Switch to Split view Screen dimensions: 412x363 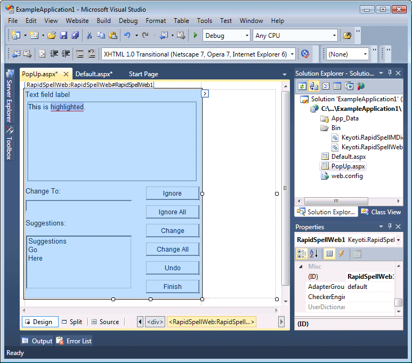[x=72, y=322]
